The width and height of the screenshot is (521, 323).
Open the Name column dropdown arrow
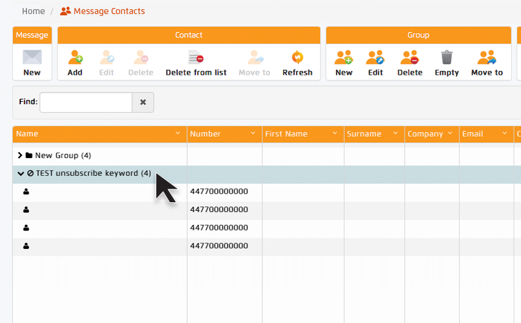[178, 134]
